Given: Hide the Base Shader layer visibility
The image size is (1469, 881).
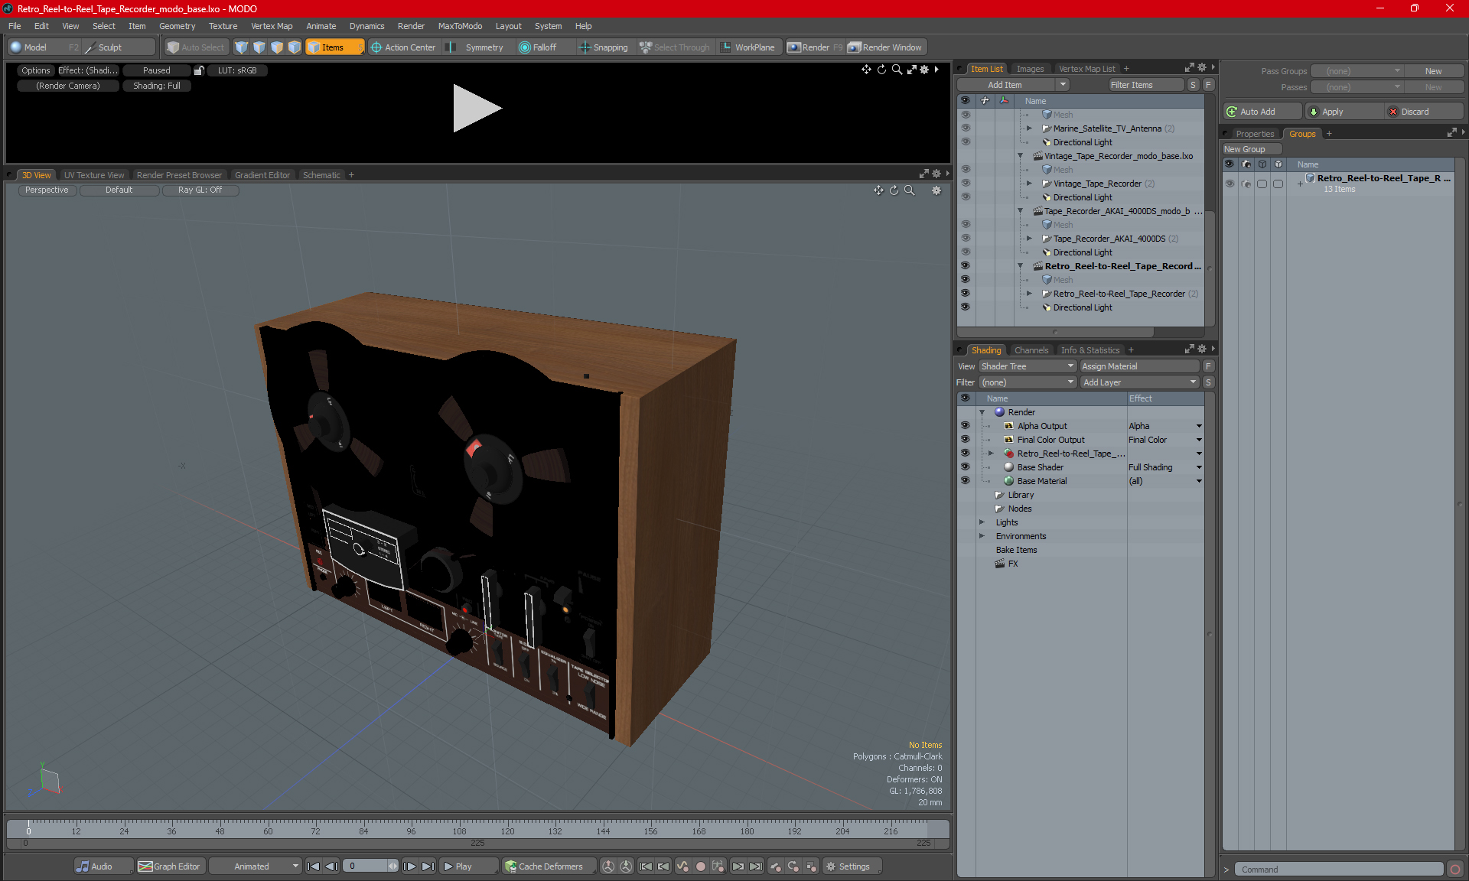Looking at the screenshot, I should (x=965, y=467).
